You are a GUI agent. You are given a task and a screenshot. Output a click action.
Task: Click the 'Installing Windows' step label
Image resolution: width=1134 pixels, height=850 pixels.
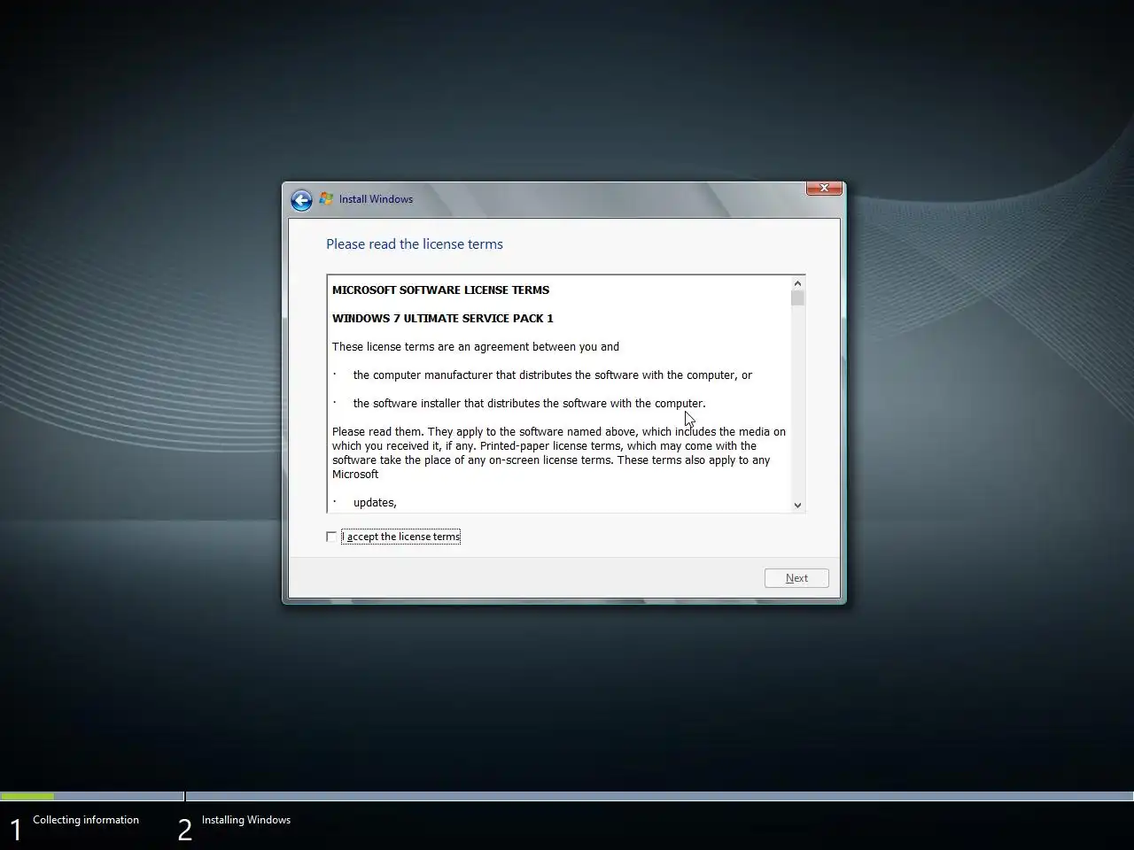246,820
